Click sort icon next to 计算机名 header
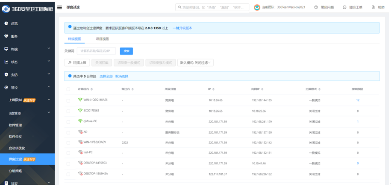The image size is (391, 189). click(91, 89)
